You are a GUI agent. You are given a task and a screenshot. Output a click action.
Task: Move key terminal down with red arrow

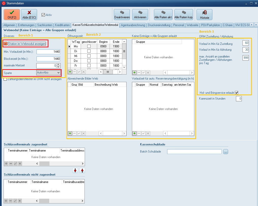pos(75,171)
